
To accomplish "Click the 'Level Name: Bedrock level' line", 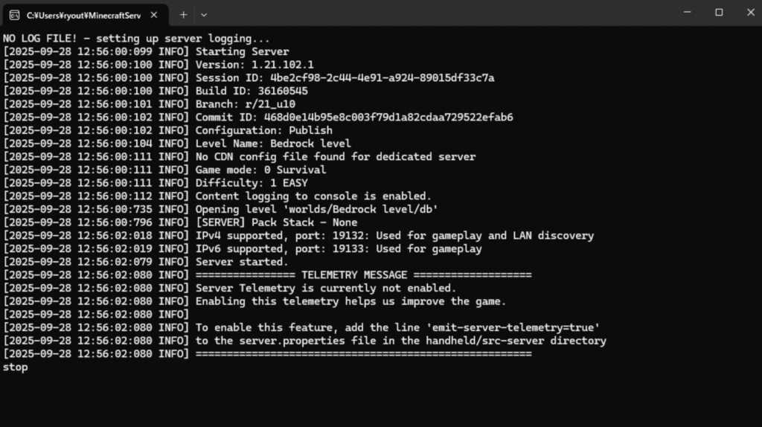I will tap(272, 144).
